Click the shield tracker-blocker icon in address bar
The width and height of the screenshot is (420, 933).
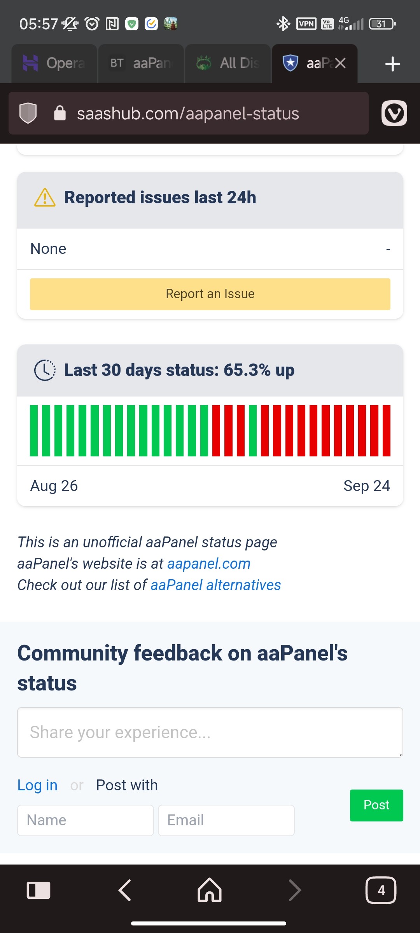click(28, 113)
